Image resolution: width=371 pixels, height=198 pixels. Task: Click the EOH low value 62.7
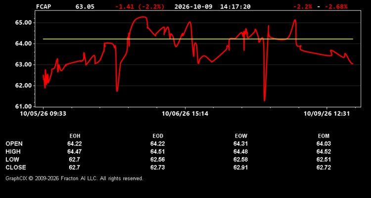[x=75, y=159]
